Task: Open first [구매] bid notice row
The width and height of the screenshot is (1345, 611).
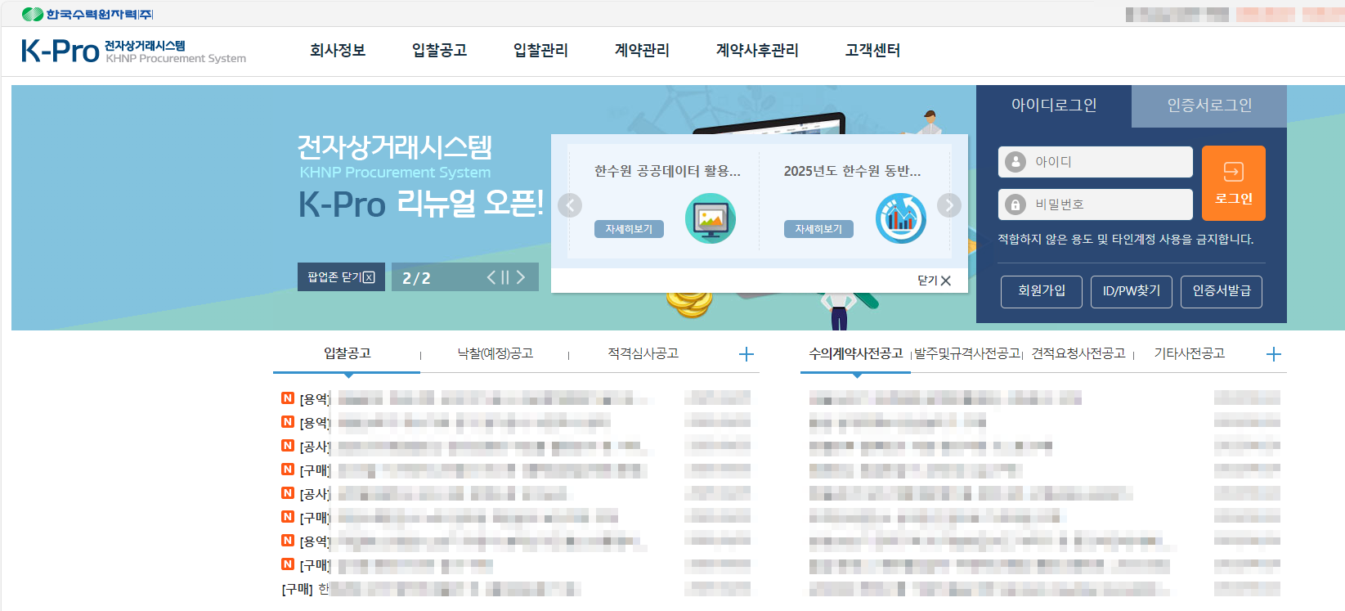Action: (x=515, y=470)
